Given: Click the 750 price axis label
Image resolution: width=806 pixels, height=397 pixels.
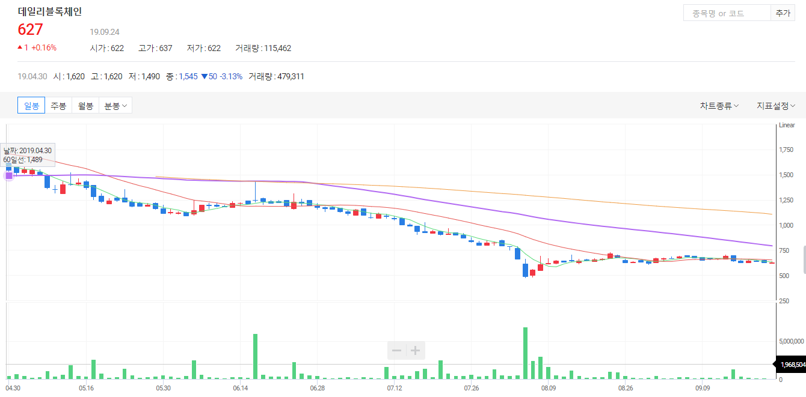Looking at the screenshot, I should click(x=783, y=251).
